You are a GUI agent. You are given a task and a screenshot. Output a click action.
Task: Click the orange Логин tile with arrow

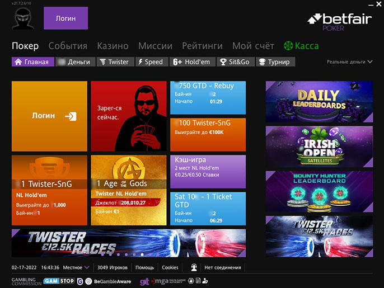coord(49,116)
